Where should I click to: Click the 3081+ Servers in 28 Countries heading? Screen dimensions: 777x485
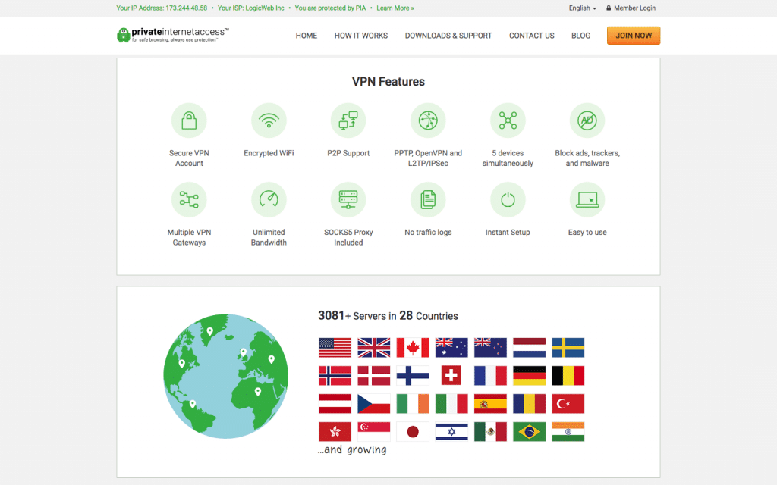[x=388, y=316]
